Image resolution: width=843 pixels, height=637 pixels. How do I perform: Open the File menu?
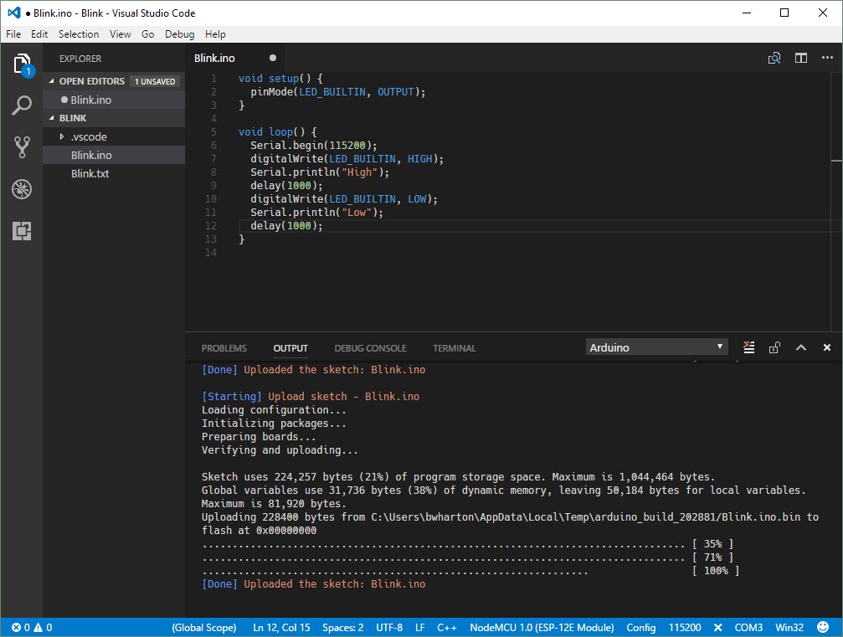[13, 33]
